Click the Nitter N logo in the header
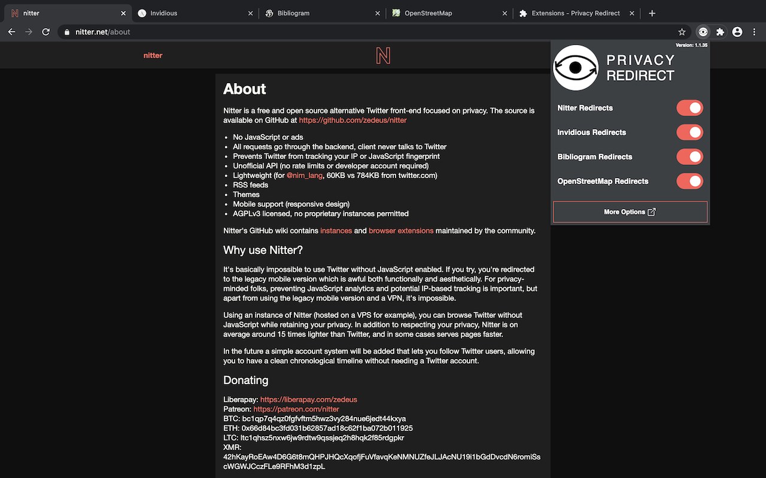The height and width of the screenshot is (478, 766). click(383, 56)
